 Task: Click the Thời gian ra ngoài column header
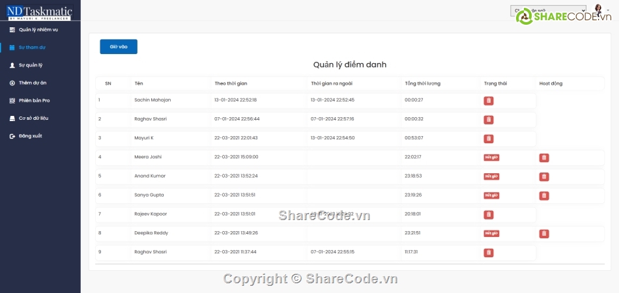point(332,83)
